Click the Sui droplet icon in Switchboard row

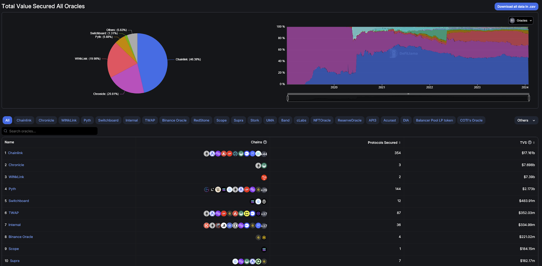(258, 202)
